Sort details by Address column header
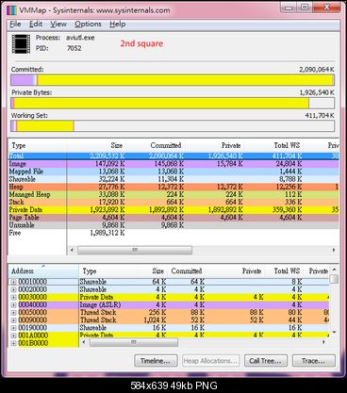The height and width of the screenshot is (393, 347). pos(43,270)
